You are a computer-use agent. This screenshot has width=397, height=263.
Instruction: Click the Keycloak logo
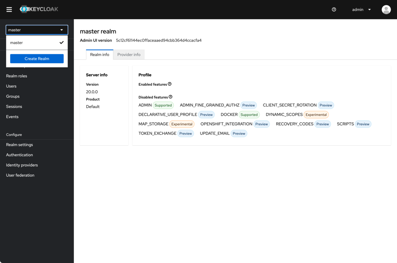click(x=39, y=9)
